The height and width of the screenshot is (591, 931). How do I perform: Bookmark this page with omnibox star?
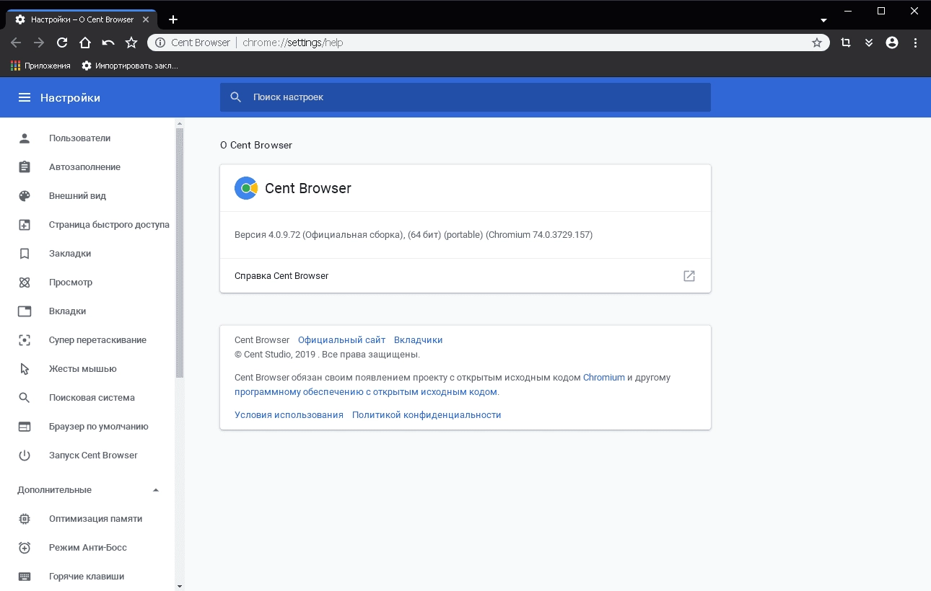point(817,43)
